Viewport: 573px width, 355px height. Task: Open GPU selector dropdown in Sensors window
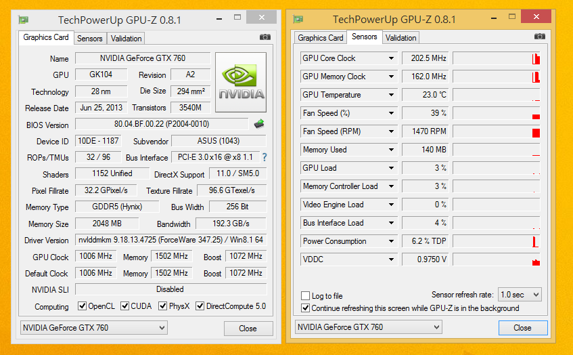[368, 327]
